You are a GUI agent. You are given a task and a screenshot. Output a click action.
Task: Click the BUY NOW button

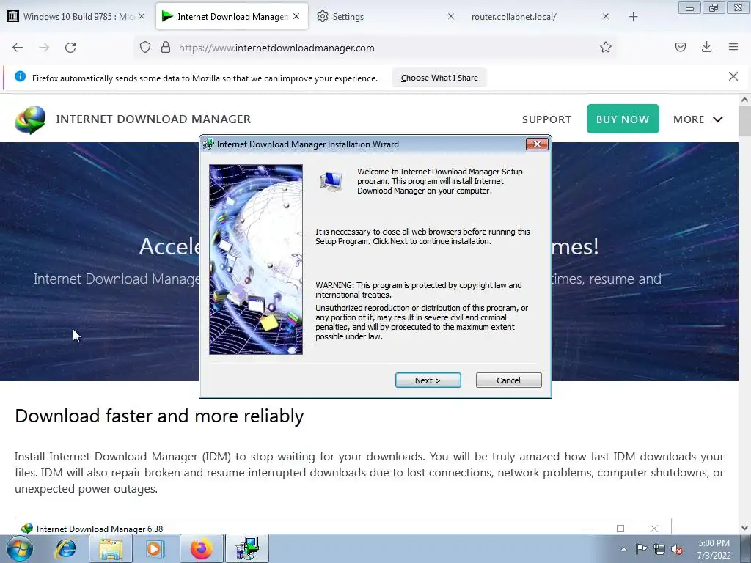[x=623, y=119]
